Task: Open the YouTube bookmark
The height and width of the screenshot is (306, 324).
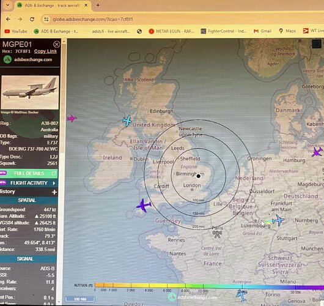Action: coord(16,31)
